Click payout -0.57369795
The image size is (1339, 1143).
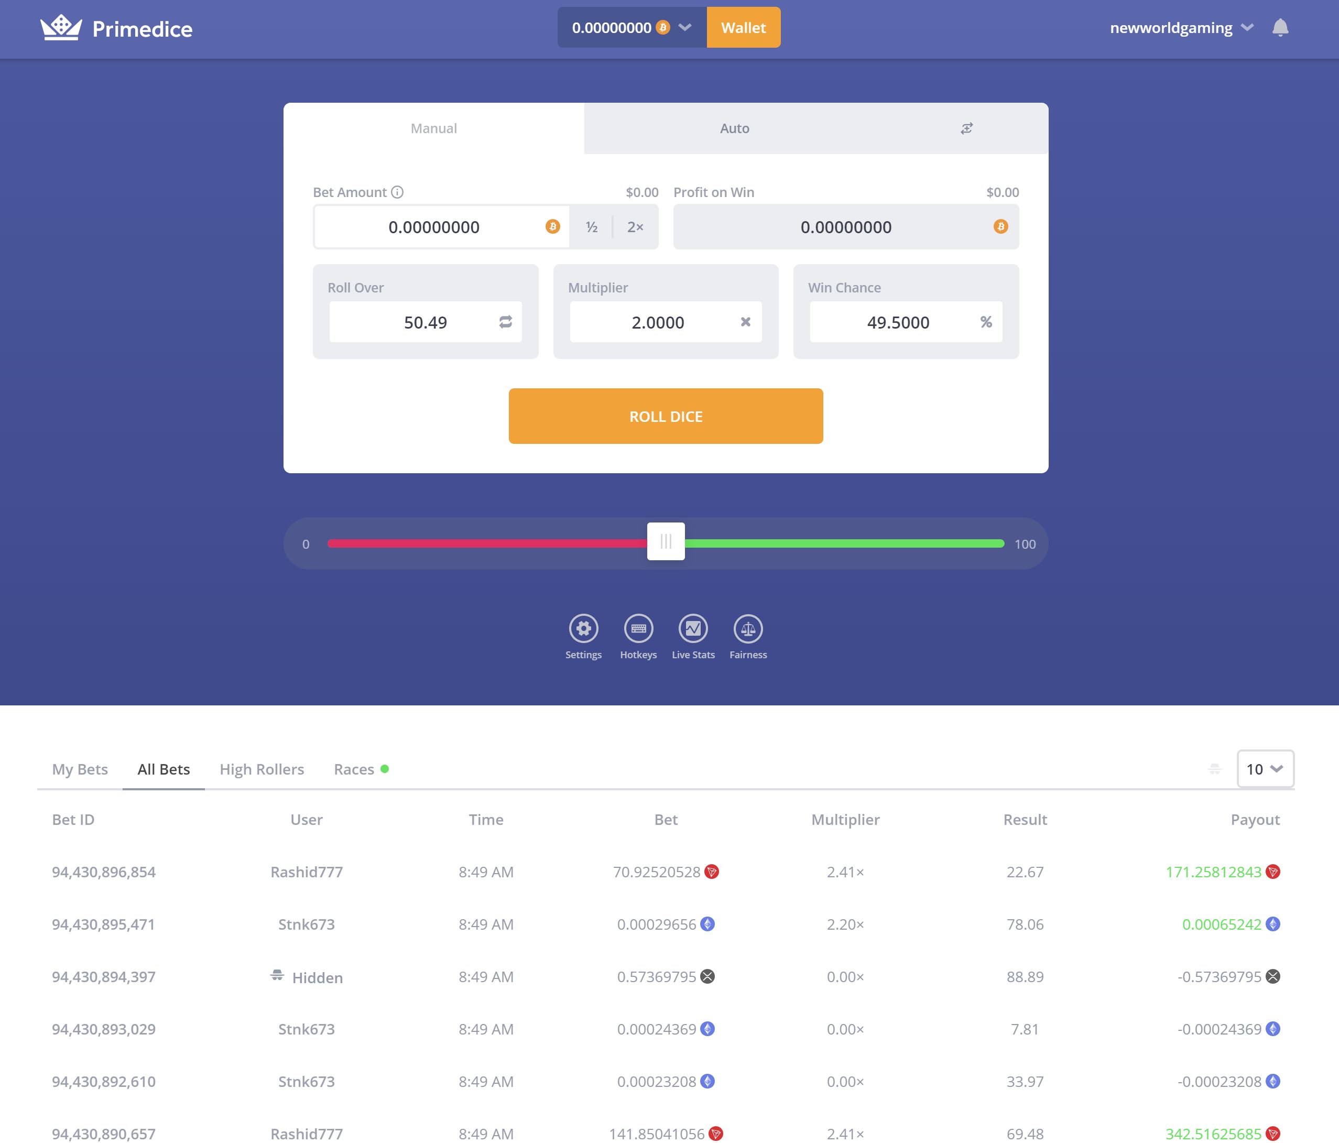pos(1220,976)
